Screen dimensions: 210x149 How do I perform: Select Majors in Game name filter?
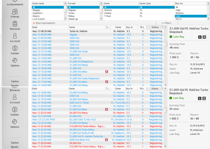tap(36, 16)
